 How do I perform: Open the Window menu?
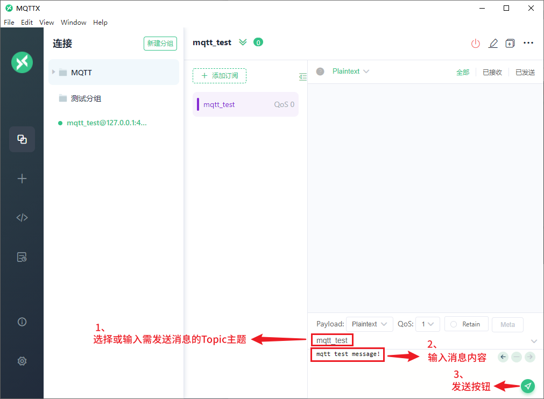(x=74, y=23)
